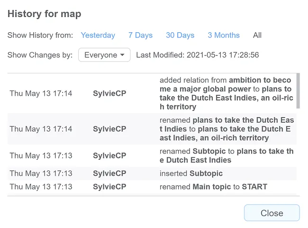Close the History for map dialog
The width and height of the screenshot is (308, 228).
tap(272, 213)
